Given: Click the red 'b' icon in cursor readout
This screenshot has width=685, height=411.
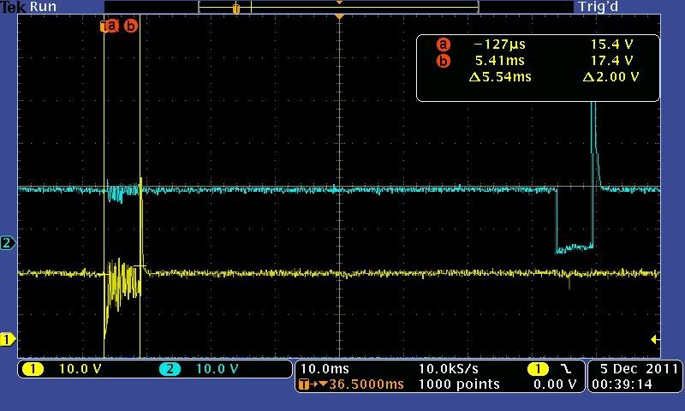Looking at the screenshot, I should (443, 61).
